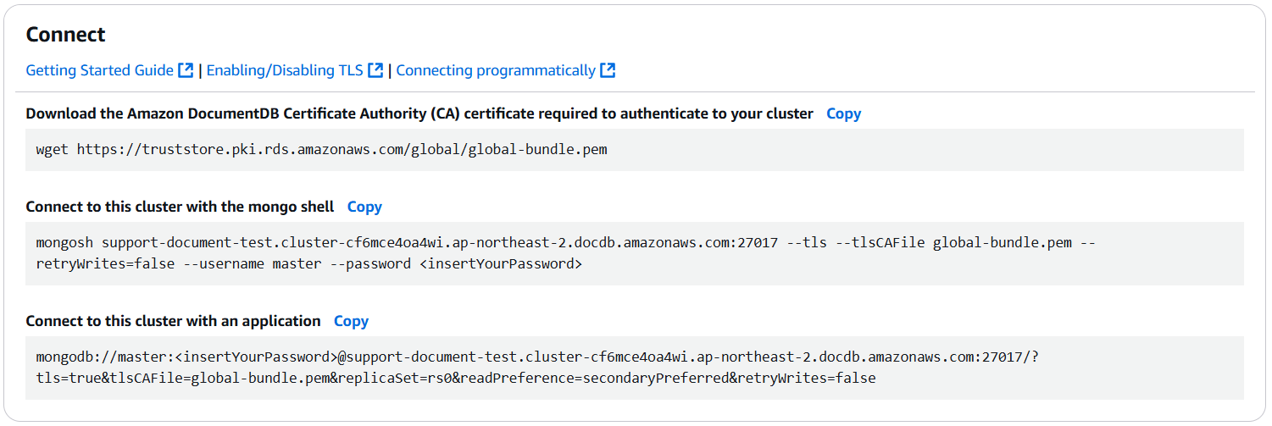Click the Connect section heading
Screen dimensions: 1272x426
click(65, 35)
